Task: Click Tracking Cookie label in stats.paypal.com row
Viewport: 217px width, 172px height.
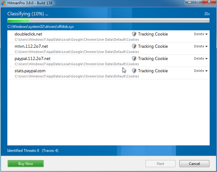Action: coord(153,71)
